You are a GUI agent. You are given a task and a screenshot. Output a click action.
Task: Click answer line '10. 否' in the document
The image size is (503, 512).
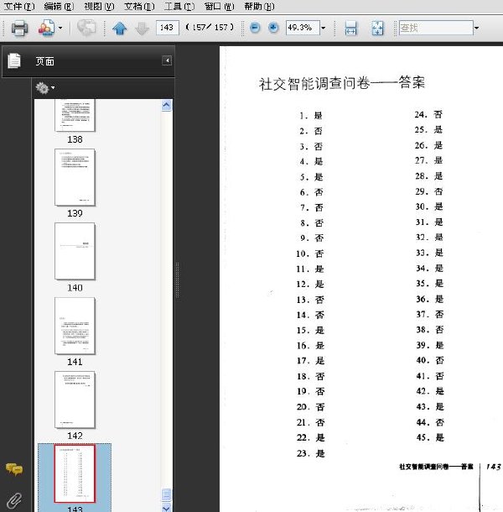[310, 253]
